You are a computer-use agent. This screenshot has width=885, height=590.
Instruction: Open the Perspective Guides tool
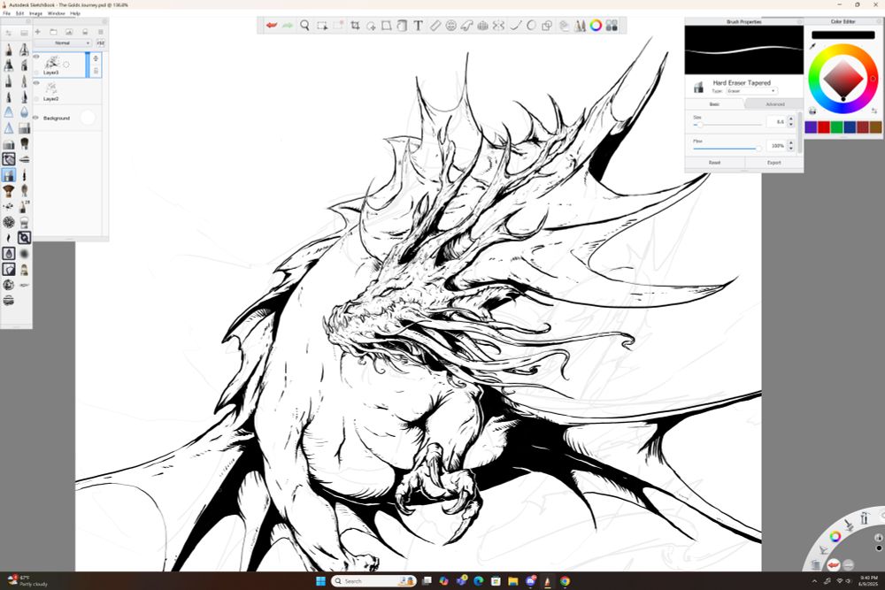pos(482,26)
